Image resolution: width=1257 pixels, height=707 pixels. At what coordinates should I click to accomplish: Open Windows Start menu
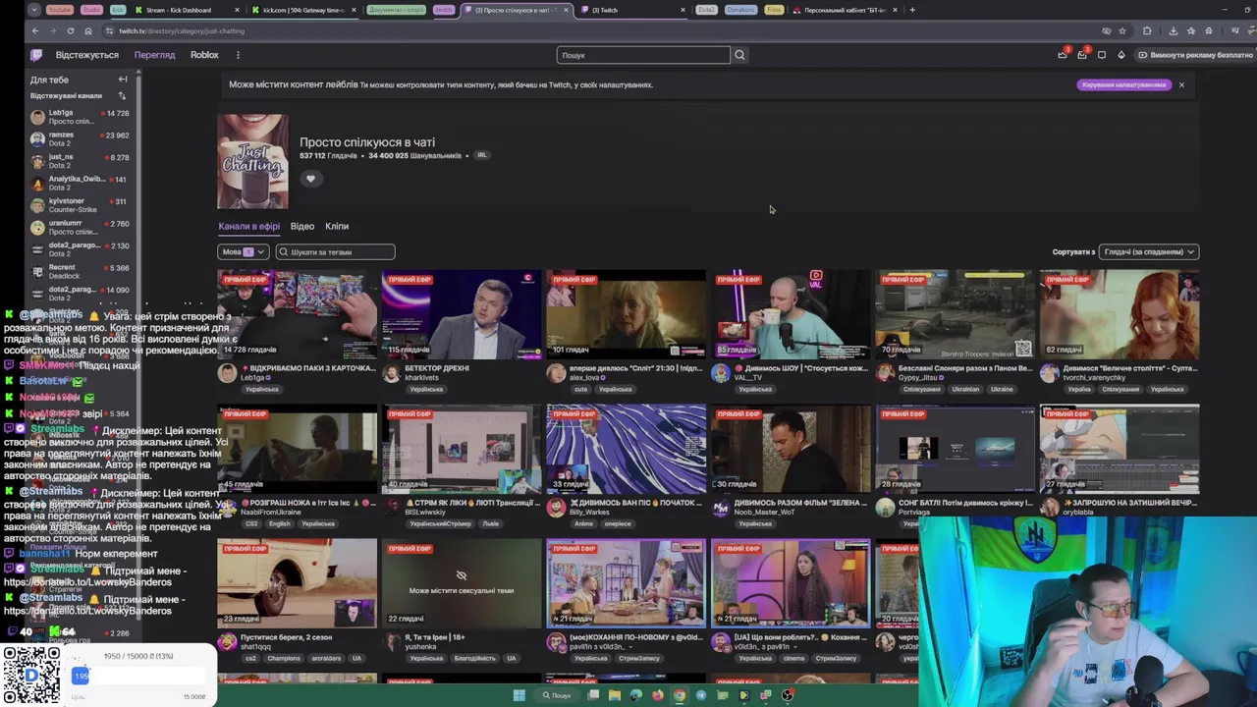click(519, 695)
